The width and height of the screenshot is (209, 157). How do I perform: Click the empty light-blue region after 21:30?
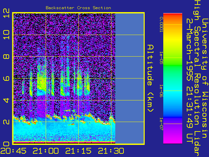point(130,78)
